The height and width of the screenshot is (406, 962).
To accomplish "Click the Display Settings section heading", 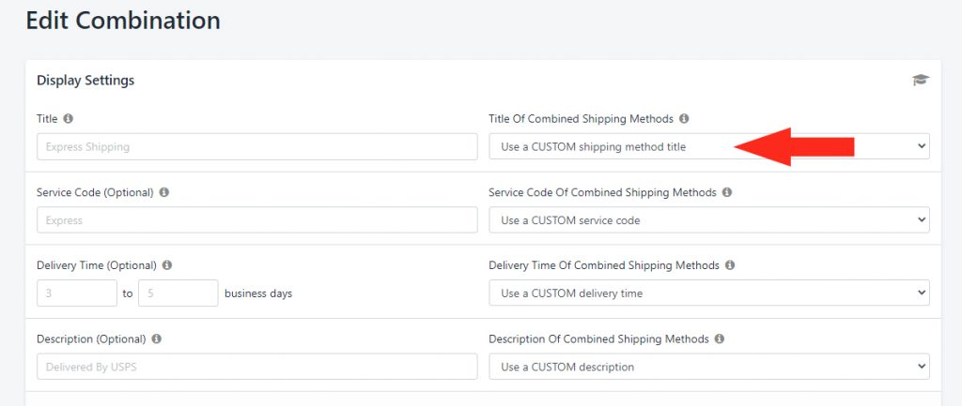I will point(85,81).
